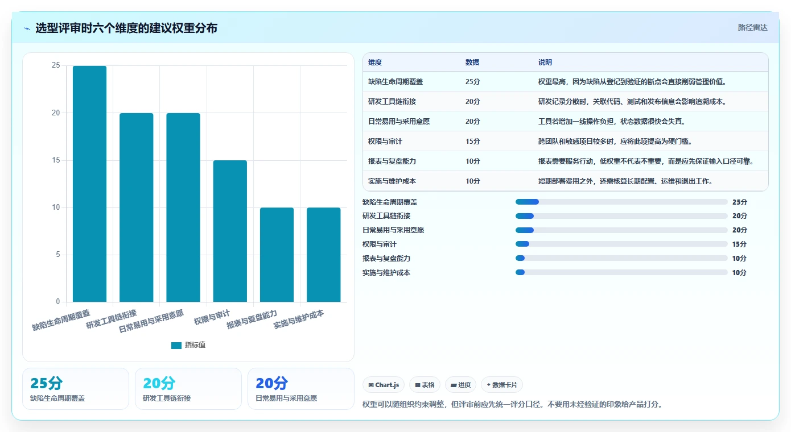Click the 25分 缺陷生命周期覆盖 data card
Image resolution: width=791 pixels, height=432 pixels.
(x=76, y=389)
